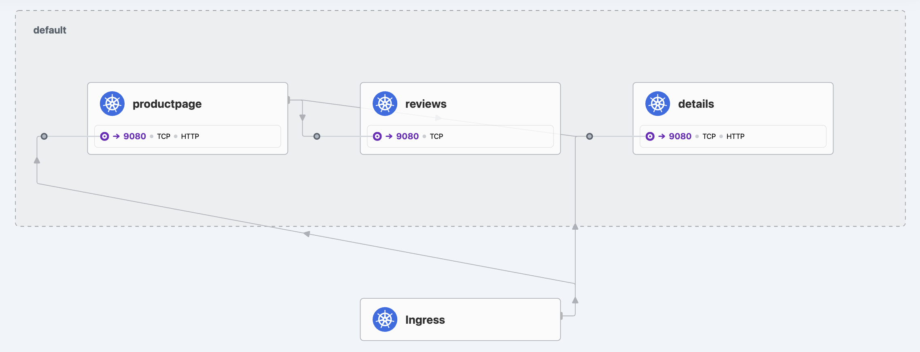Click the connector dot left of reviews

point(317,136)
